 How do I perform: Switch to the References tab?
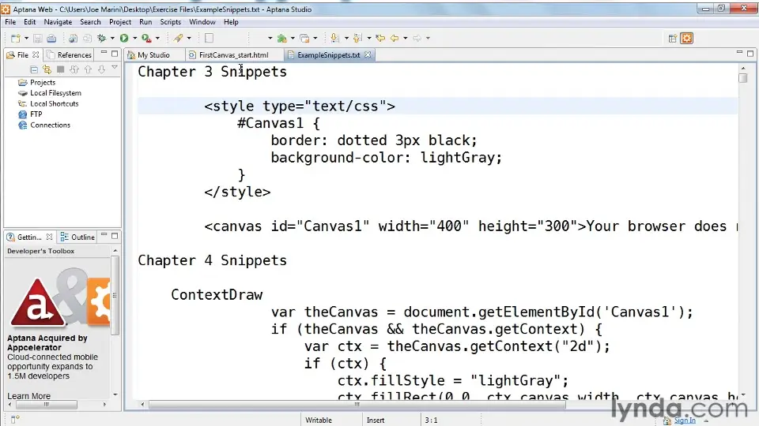pos(69,55)
